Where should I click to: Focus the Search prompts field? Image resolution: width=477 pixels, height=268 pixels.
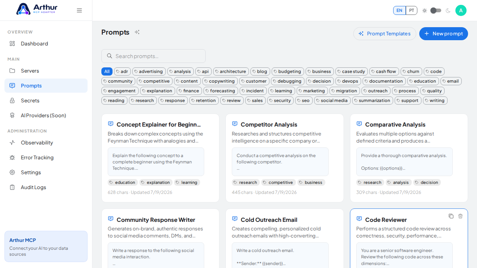[x=154, y=56]
